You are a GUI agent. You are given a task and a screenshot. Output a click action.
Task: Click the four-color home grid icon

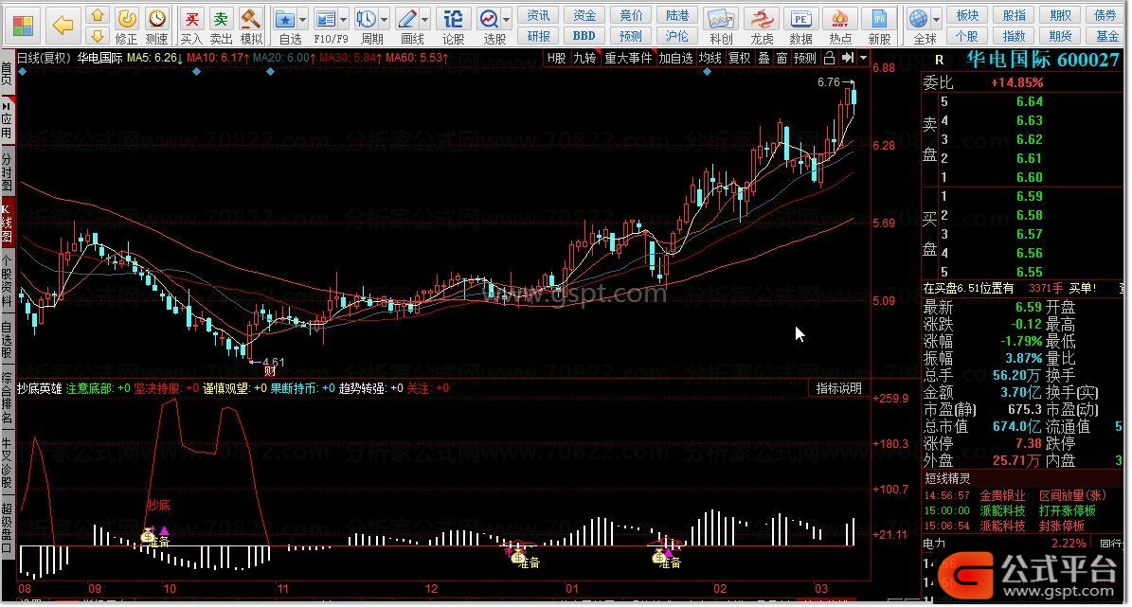pyautogui.click(x=23, y=26)
